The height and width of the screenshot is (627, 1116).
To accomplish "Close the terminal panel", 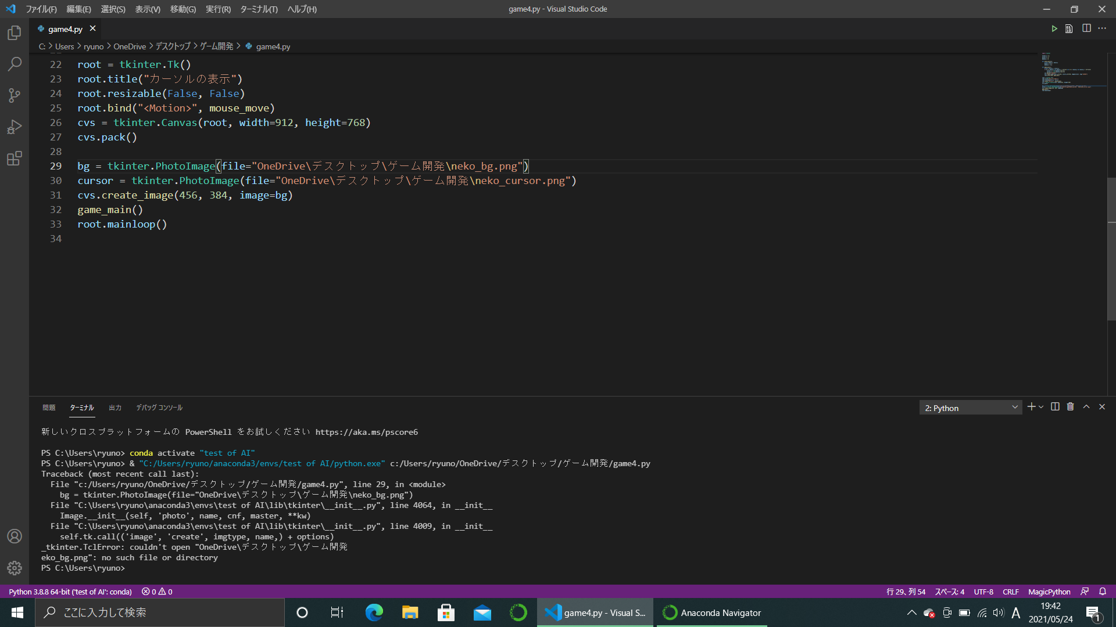I will click(1102, 407).
